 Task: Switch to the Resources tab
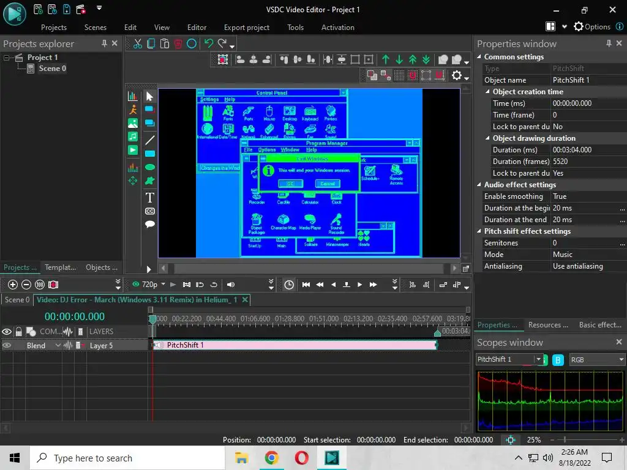click(x=548, y=325)
